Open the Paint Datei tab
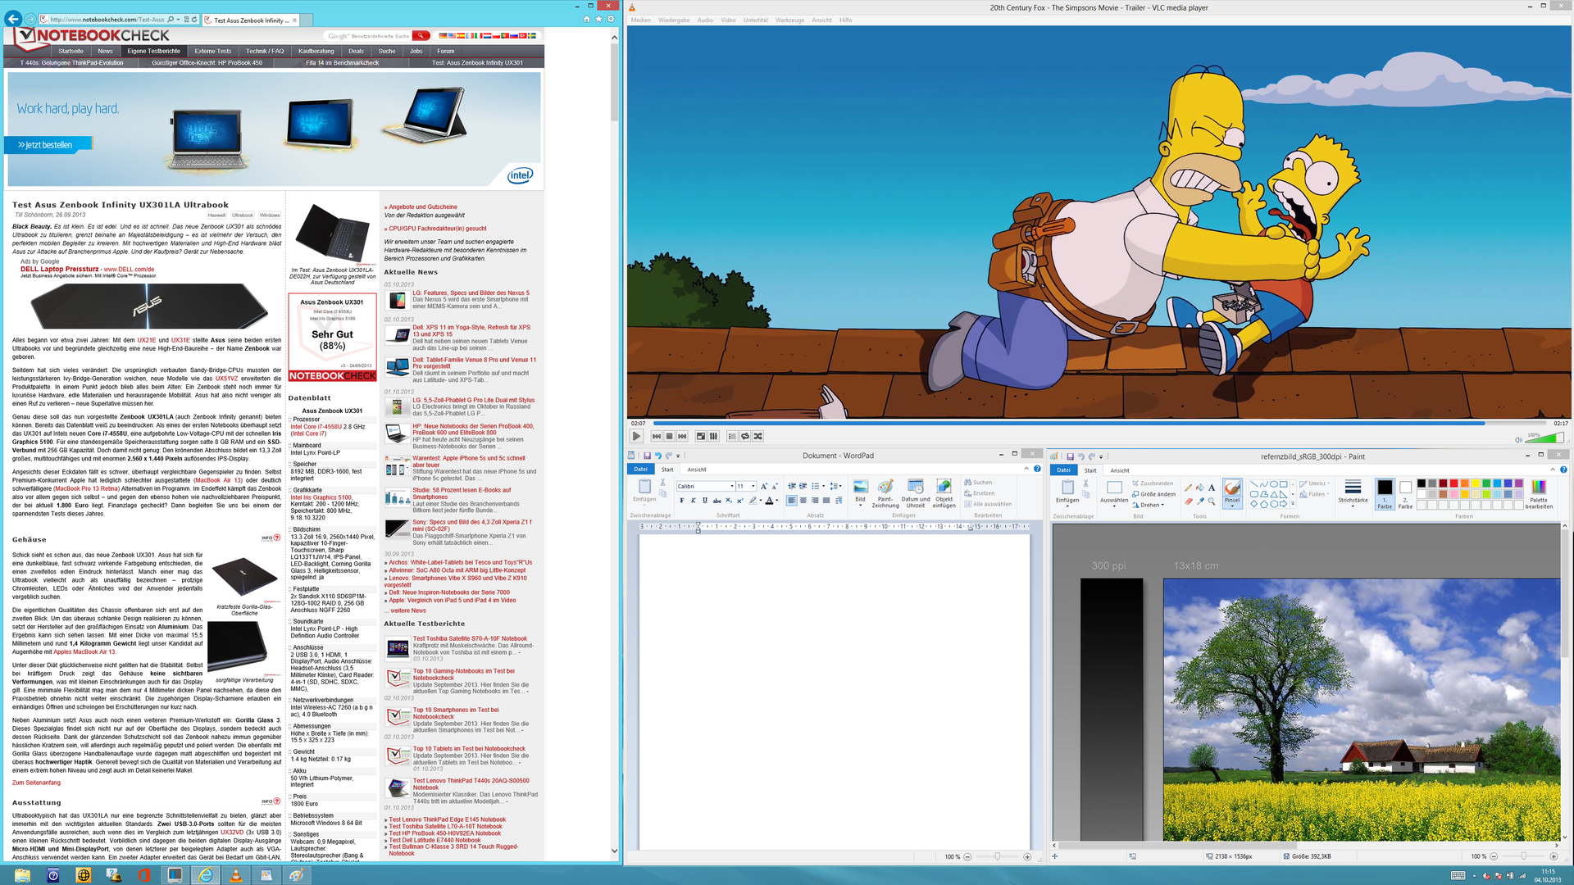This screenshot has width=1574, height=885. tap(1063, 470)
